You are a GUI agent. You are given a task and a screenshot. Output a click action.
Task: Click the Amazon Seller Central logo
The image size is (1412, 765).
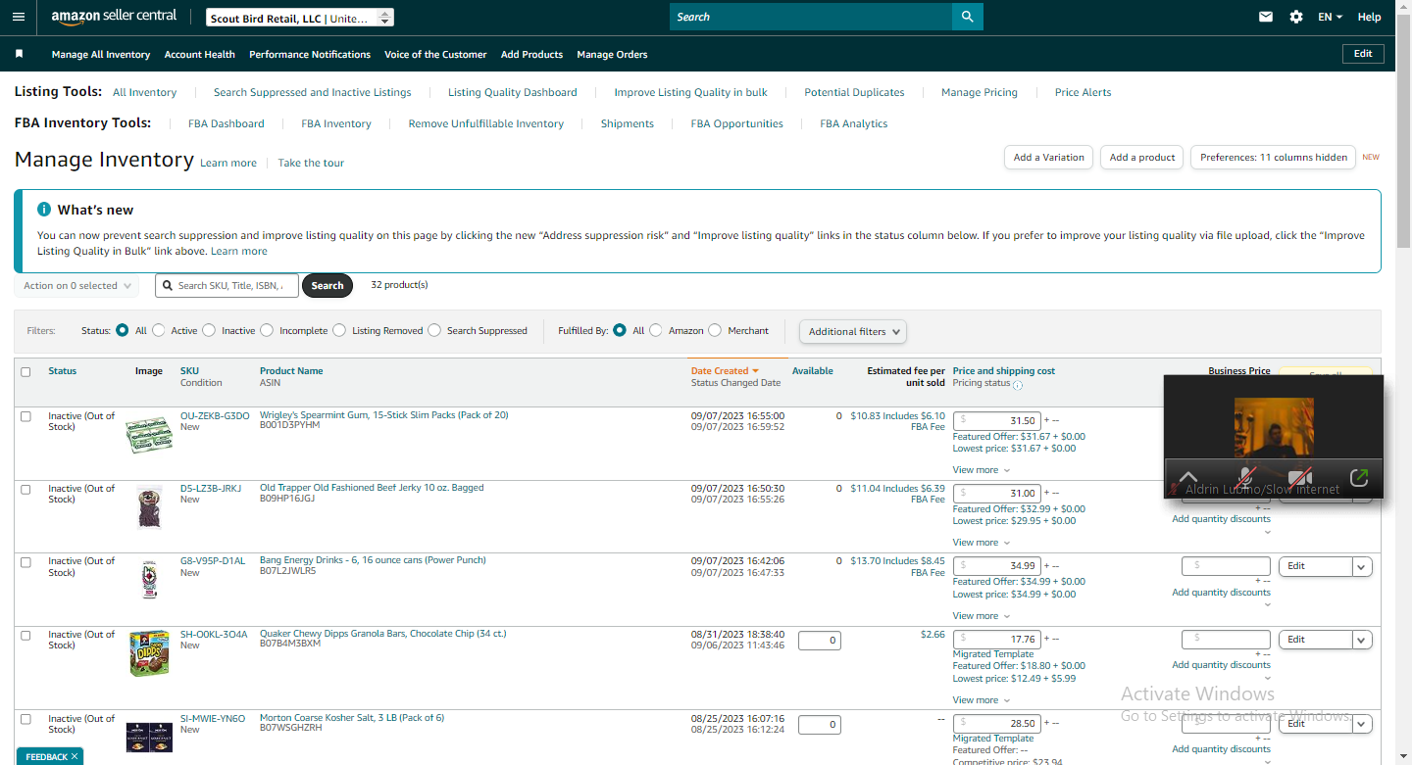[114, 17]
